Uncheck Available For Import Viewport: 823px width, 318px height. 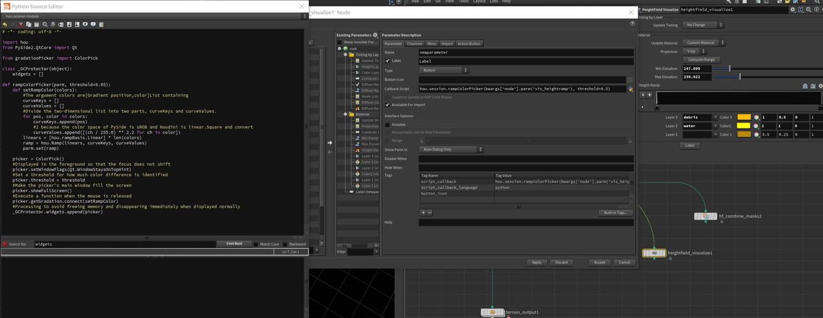coord(388,105)
